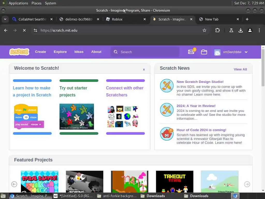The image size is (265, 199).
Task: Expand the vm3archbtw account dropdown arrow
Action: click(x=246, y=52)
